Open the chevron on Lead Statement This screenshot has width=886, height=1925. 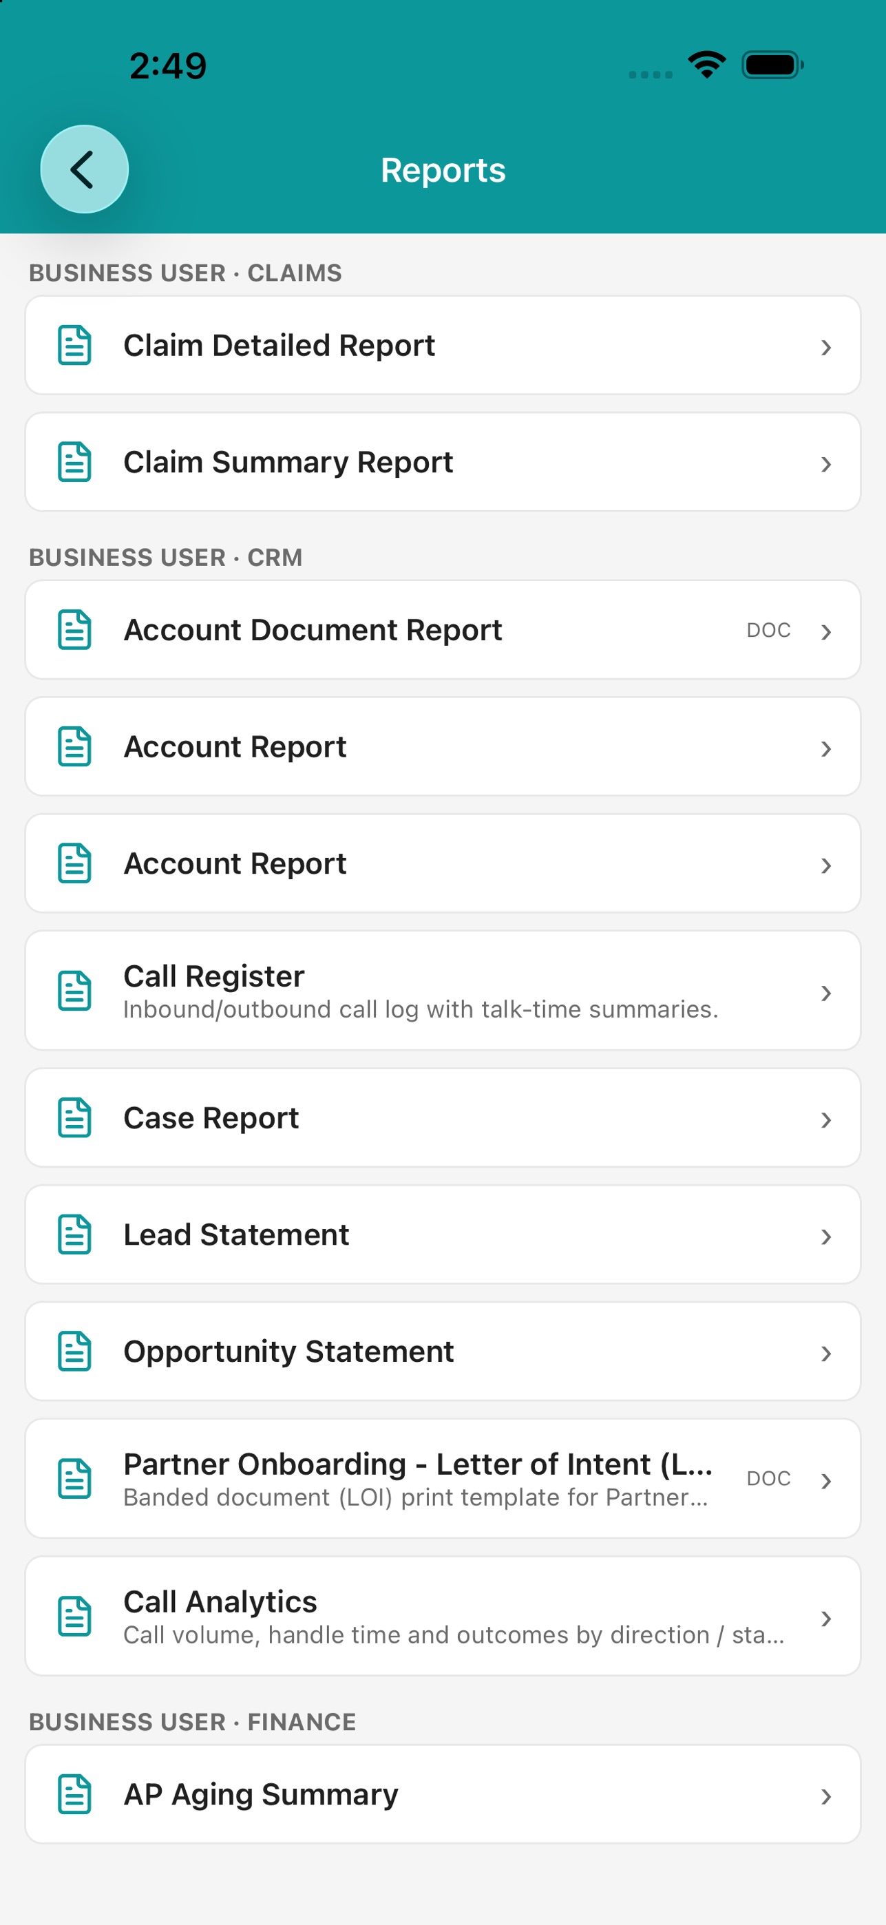click(825, 1237)
